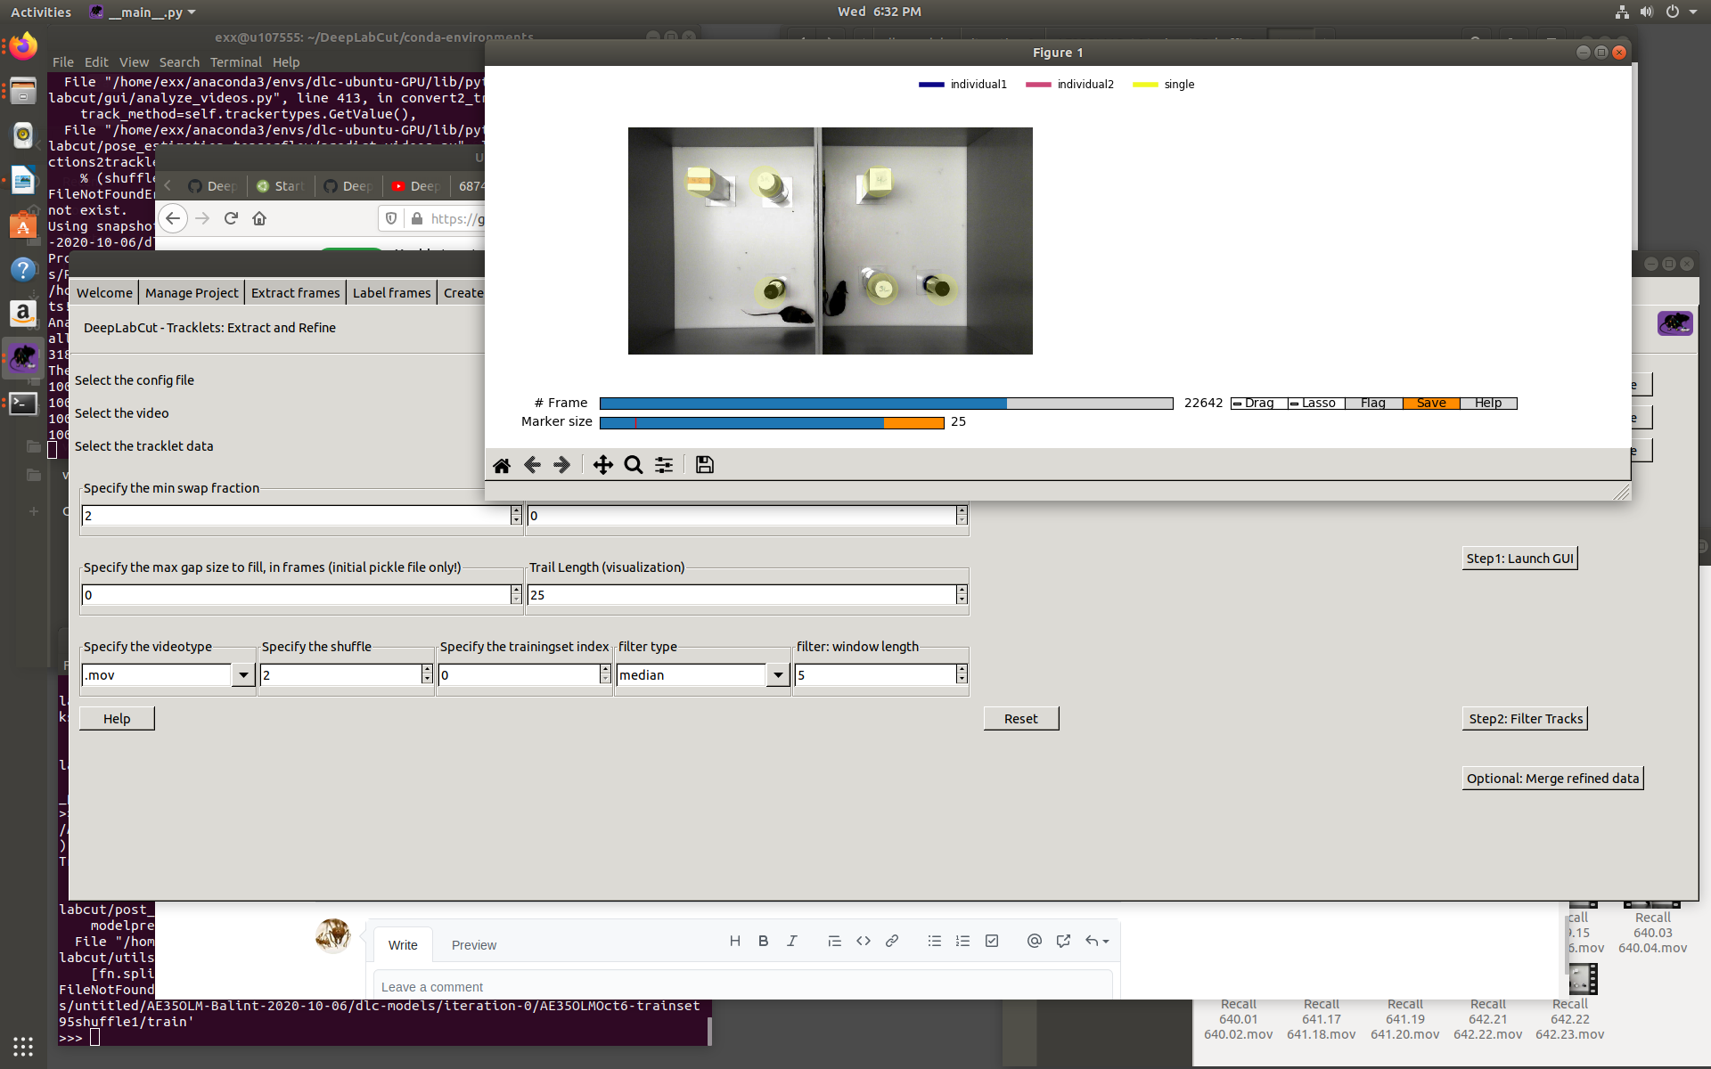Open the videotype dropdown showing .mov

(242, 675)
